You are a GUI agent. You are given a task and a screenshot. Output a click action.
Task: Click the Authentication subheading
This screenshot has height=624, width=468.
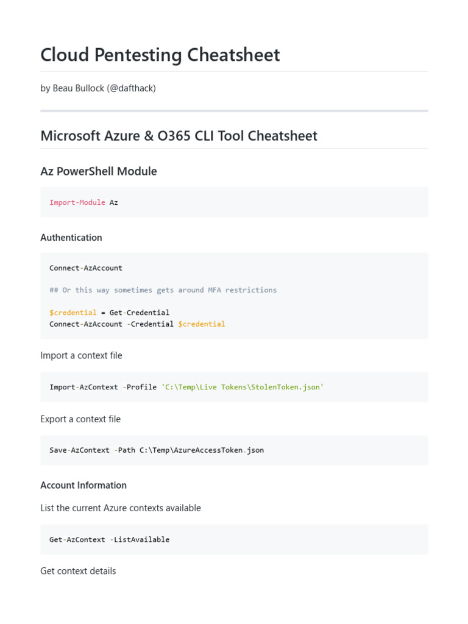pos(71,237)
